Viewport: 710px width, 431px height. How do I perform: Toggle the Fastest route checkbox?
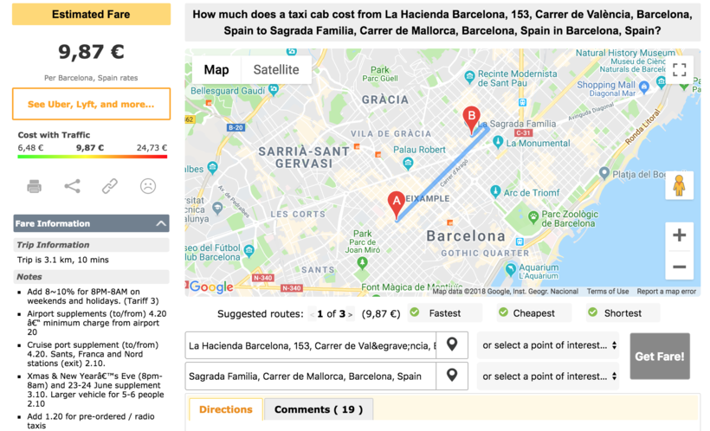415,313
